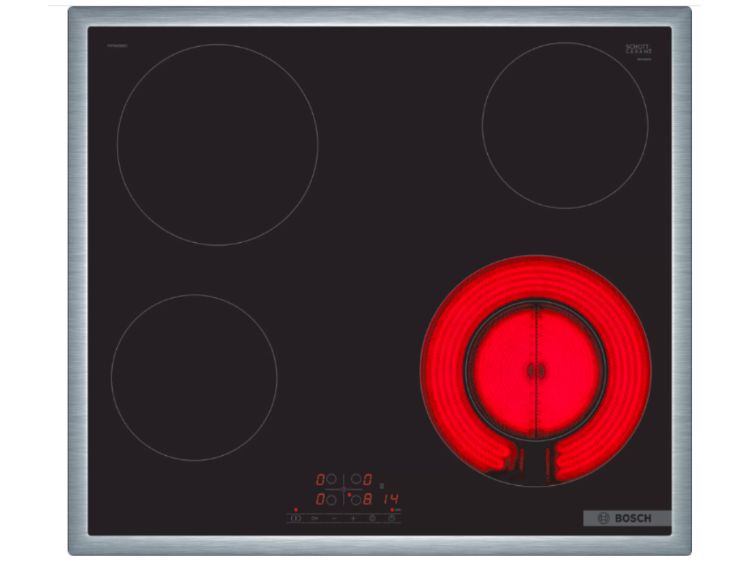Click the front-left cooking zone circle
Screen dimensions: 749x562
point(194,378)
